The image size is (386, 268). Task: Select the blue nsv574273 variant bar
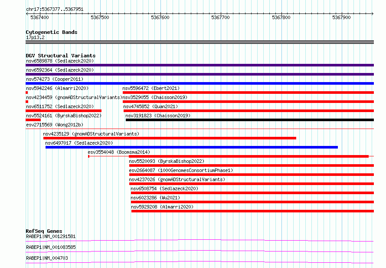[200, 83]
